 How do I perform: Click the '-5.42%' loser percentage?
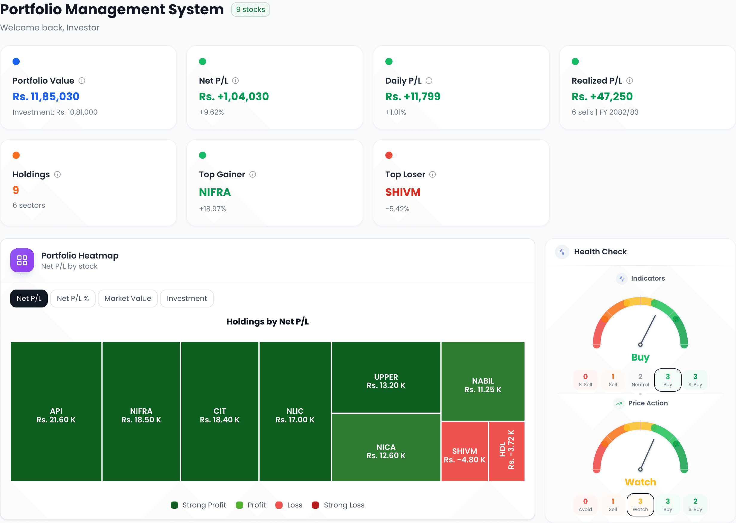[397, 209]
